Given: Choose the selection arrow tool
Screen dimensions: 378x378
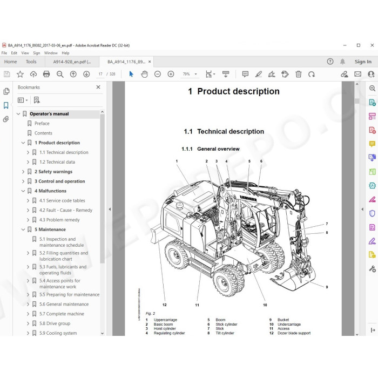Looking at the screenshot, I should (131, 74).
